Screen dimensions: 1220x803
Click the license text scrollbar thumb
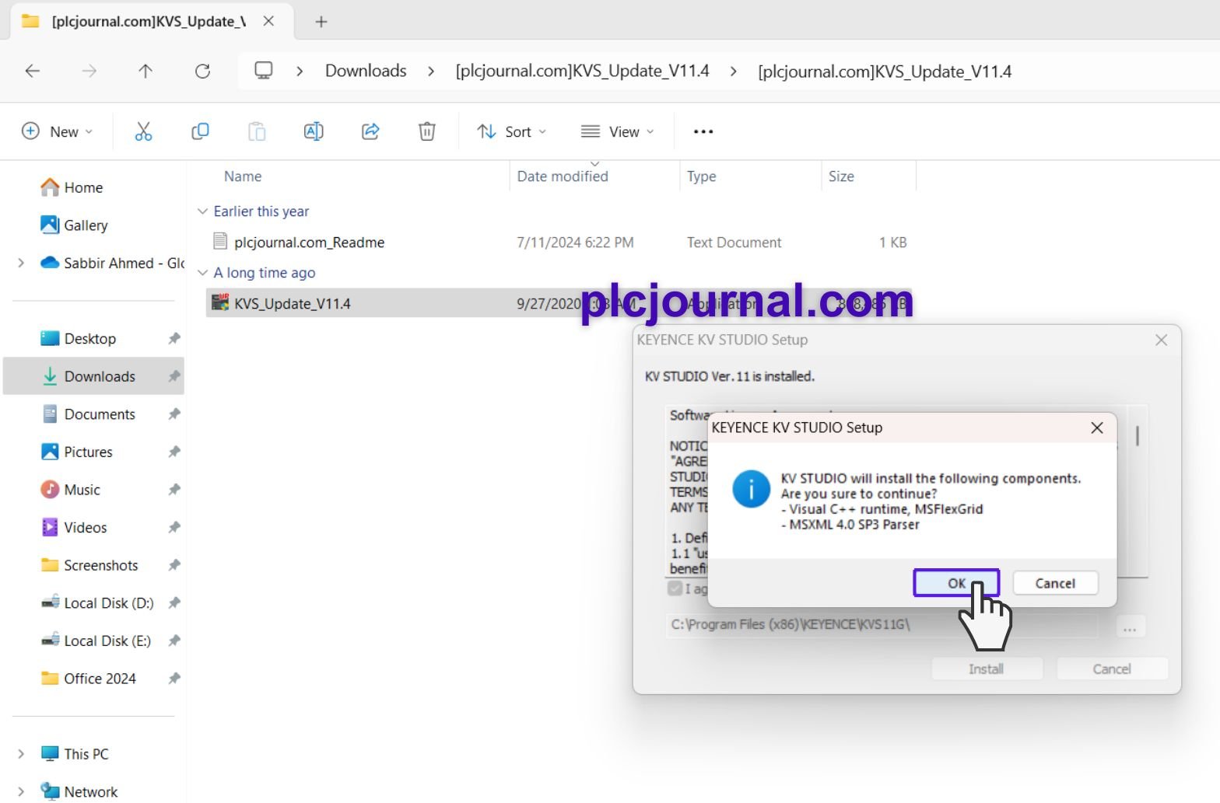[x=1137, y=435]
